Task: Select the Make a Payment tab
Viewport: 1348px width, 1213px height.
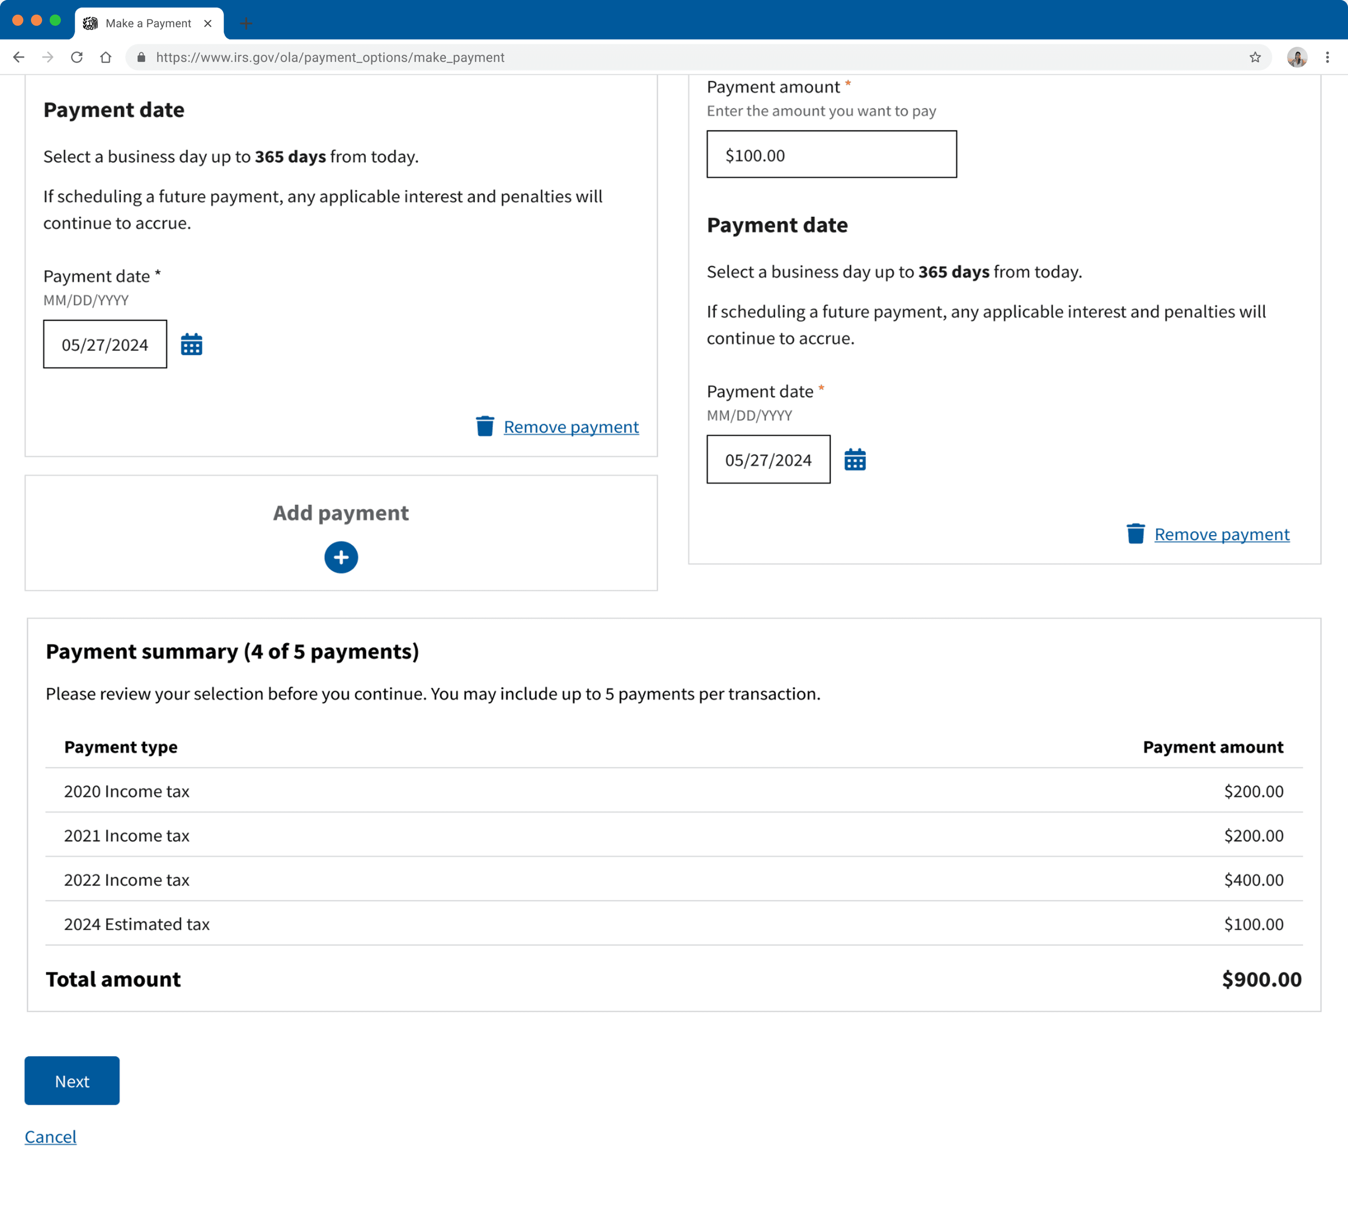Action: [147, 23]
